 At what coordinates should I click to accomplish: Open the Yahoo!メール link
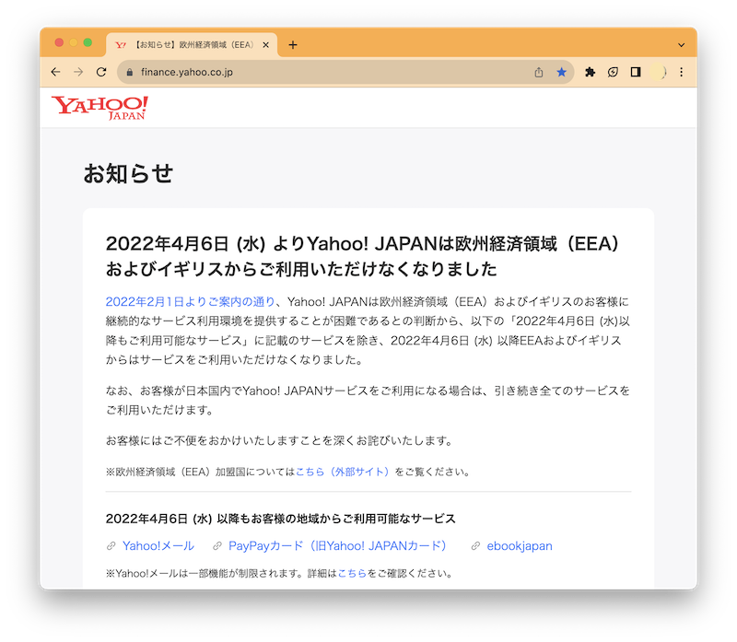coord(158,545)
